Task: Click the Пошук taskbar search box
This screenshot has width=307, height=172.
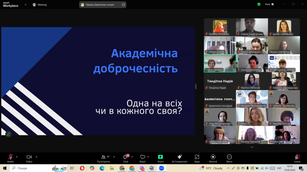Action: [x=38, y=168]
